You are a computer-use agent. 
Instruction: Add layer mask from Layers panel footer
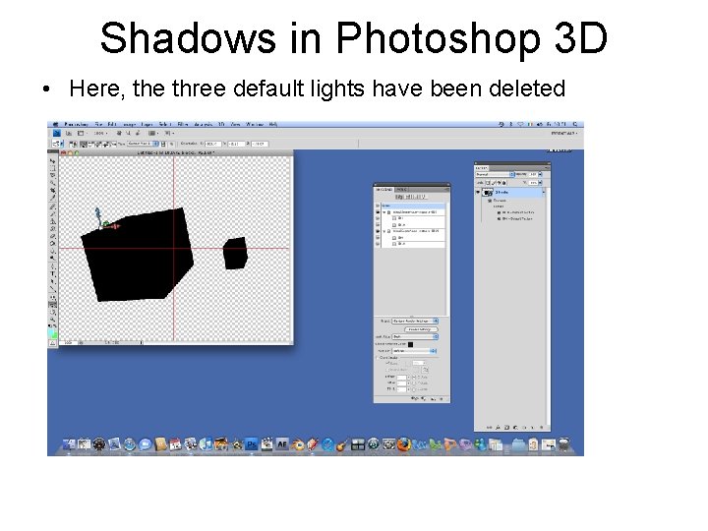[x=506, y=427]
